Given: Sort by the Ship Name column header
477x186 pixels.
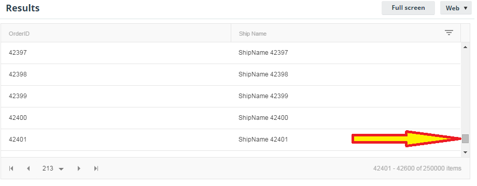Looking at the screenshot, I should (x=252, y=34).
